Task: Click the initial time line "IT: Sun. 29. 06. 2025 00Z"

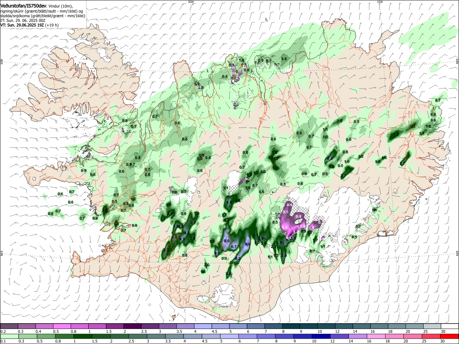Action: [23, 20]
